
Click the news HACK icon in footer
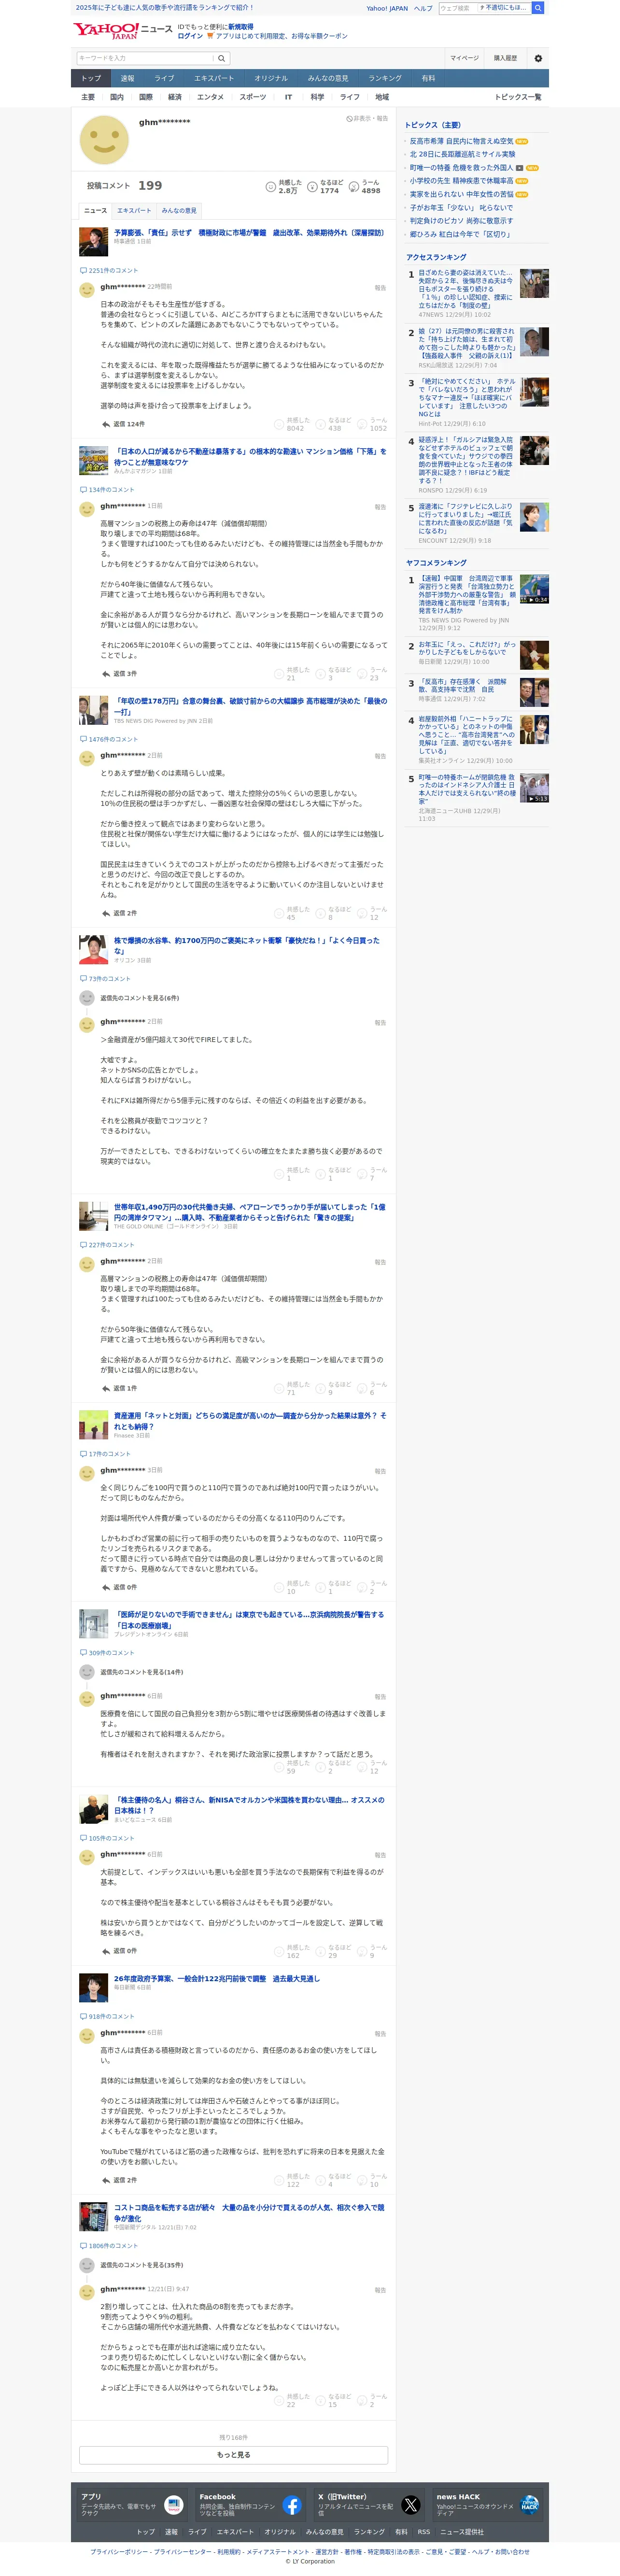[529, 2505]
